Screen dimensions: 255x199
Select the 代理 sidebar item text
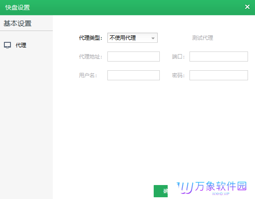tap(21, 45)
